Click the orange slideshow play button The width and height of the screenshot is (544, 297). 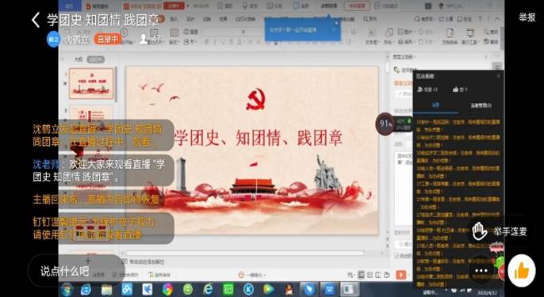(400, 275)
